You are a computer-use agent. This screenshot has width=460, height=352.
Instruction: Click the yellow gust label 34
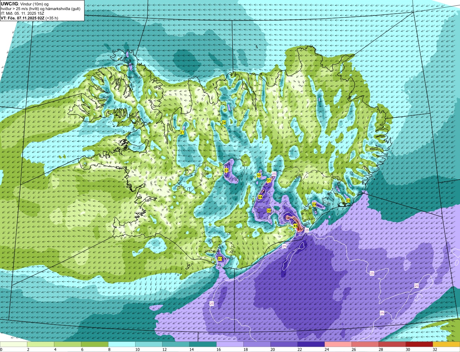[260, 197]
